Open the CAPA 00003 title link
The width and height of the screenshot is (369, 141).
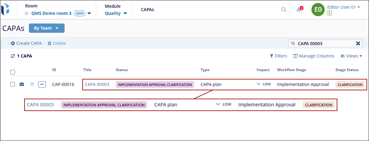(x=97, y=84)
